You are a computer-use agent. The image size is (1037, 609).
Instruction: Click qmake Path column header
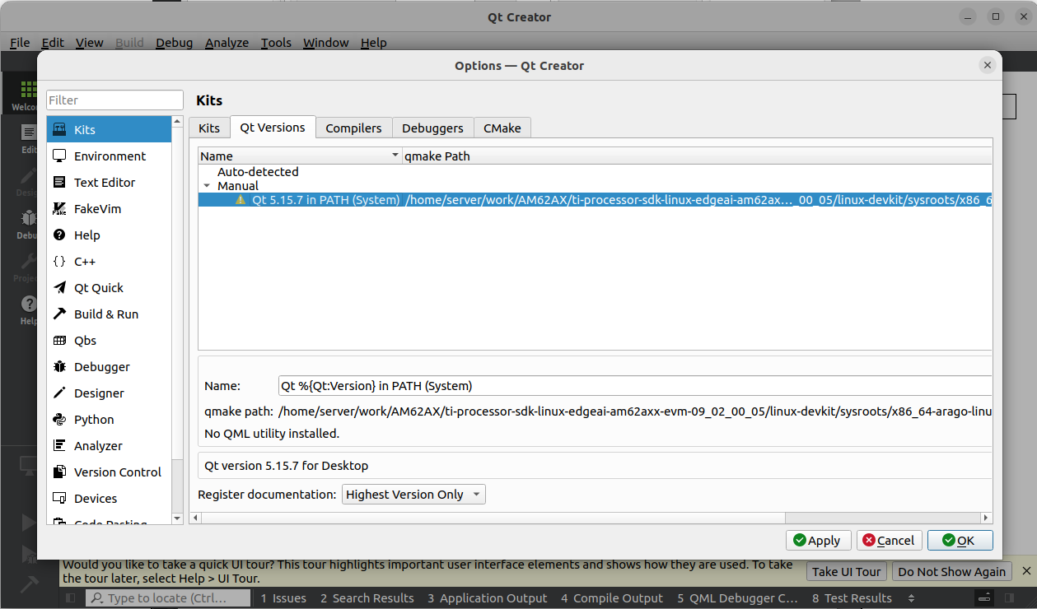click(697, 156)
